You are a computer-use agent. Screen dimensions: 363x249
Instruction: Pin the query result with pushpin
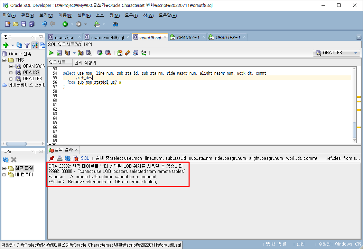(x=52, y=158)
